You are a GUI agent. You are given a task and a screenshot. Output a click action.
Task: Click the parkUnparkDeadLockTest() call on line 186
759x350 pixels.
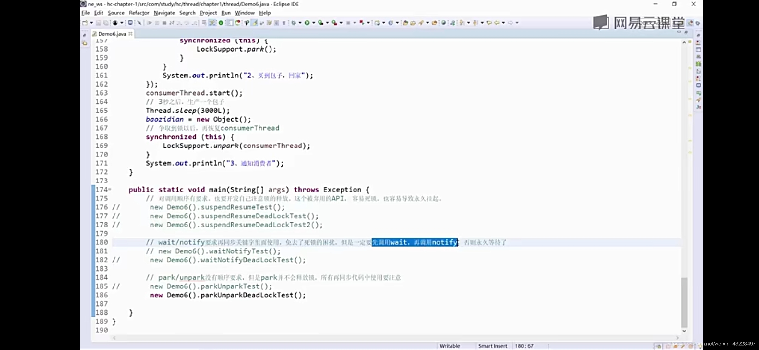point(253,295)
